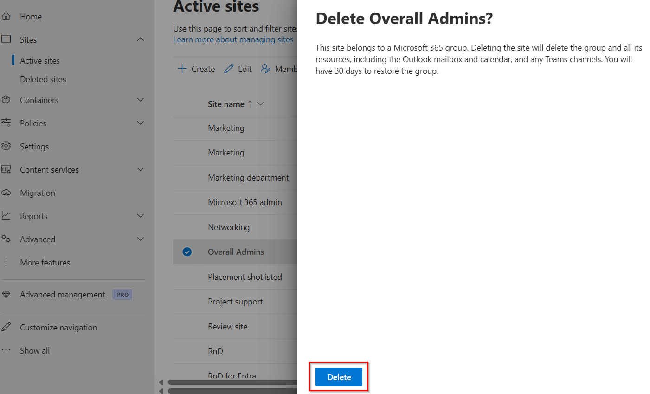Click the Settings gear in the left navigation

coord(6,146)
